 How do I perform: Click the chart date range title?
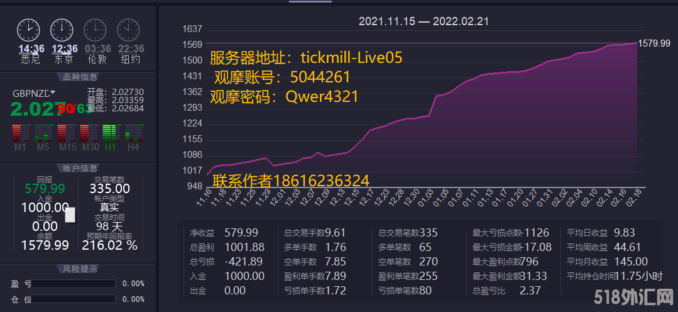424,21
